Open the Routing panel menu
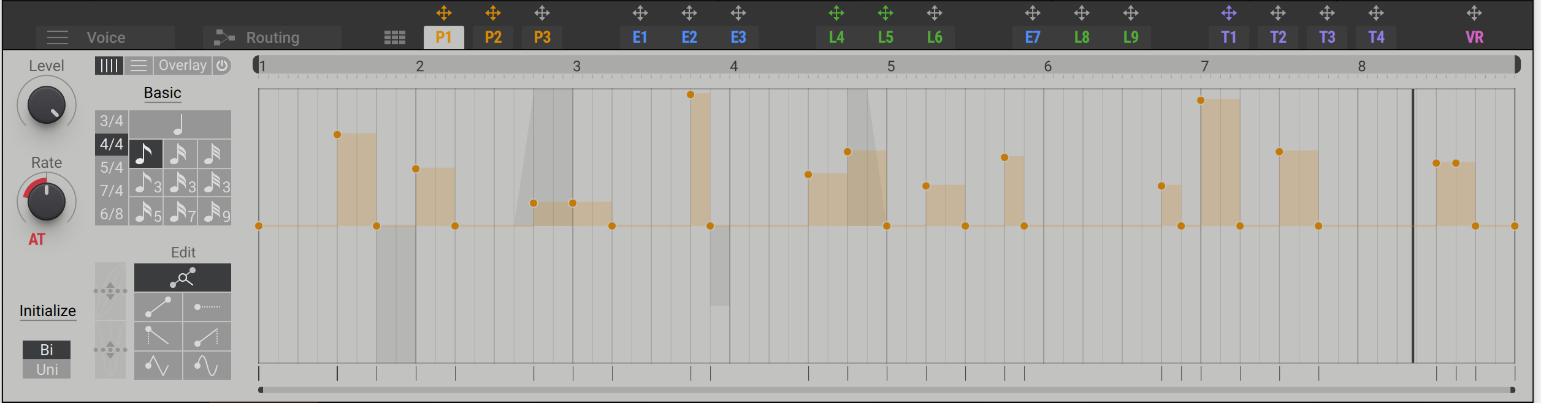The image size is (1541, 403). [x=272, y=37]
